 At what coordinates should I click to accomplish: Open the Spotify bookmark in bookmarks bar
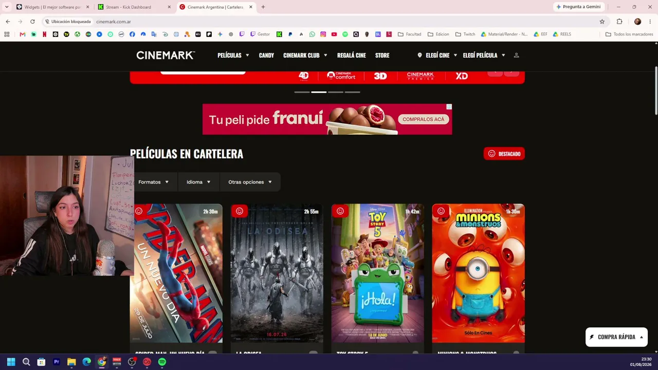(345, 34)
